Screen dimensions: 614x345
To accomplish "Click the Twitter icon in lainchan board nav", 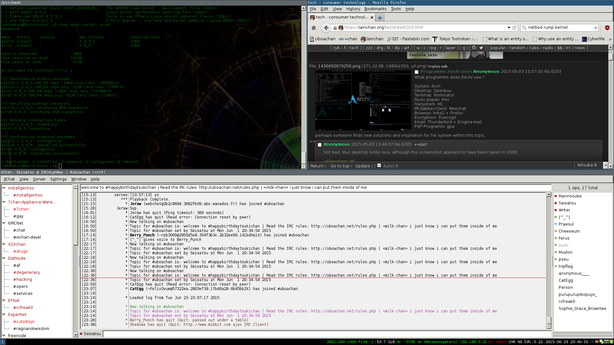I will (x=481, y=48).
